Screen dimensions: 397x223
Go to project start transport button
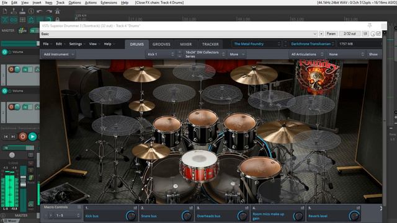point(6,136)
